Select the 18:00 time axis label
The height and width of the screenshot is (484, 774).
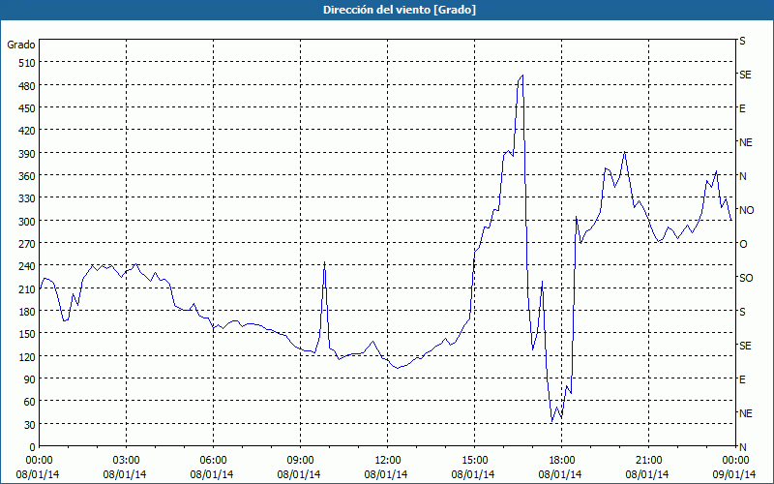(562, 461)
